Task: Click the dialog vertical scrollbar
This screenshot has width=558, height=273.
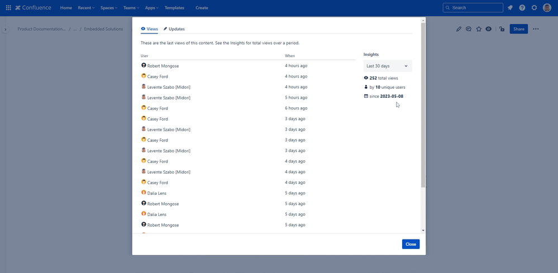Action: (423, 105)
